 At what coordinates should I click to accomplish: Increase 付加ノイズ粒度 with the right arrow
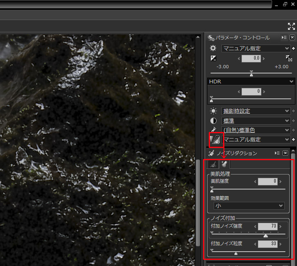280,244
